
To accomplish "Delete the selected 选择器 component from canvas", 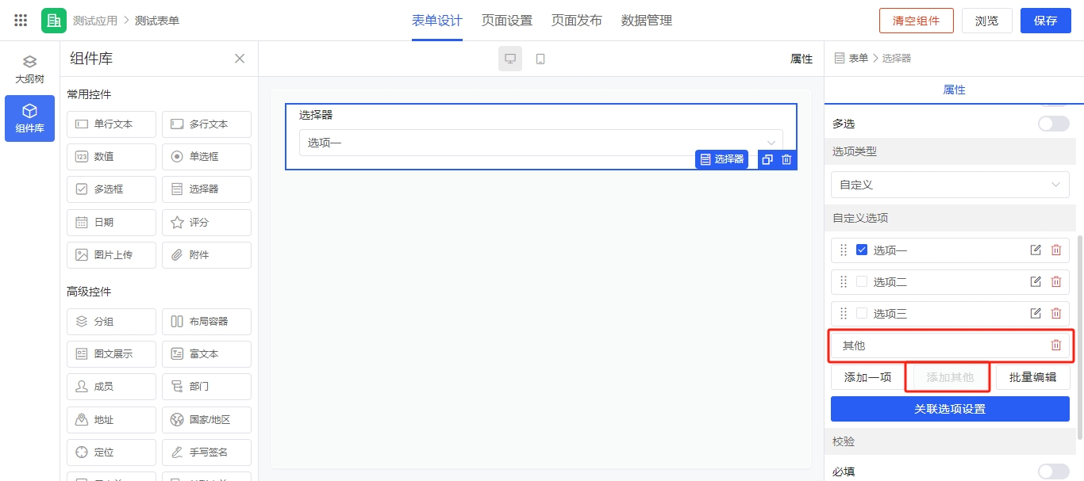I will point(786,159).
